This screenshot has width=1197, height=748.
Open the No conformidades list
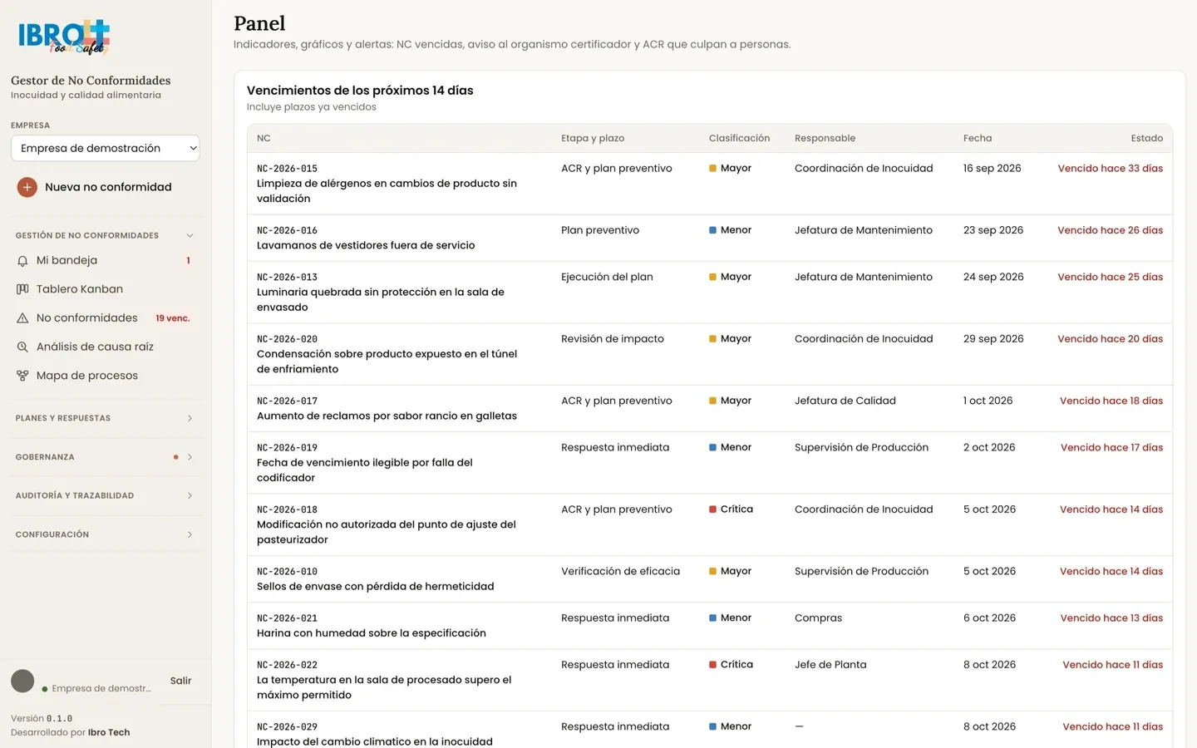tap(106, 318)
